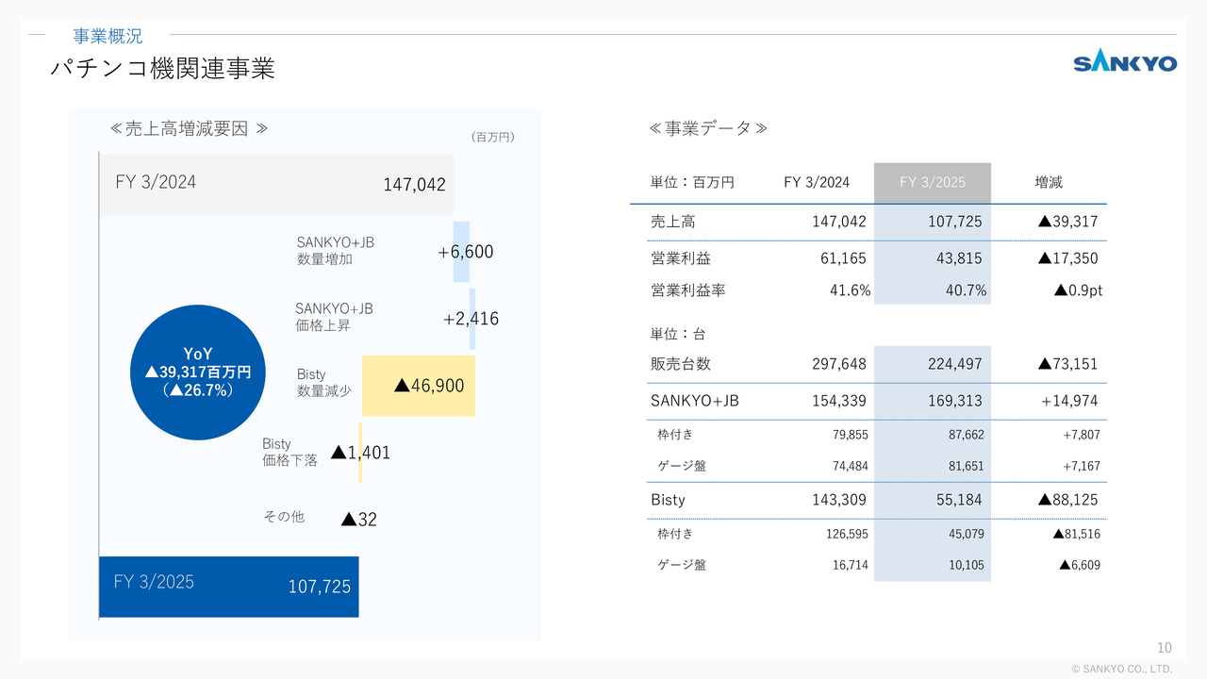The height and width of the screenshot is (679, 1207).
Task: Click the SANKYO+JB value 154,339
Action: tap(839, 401)
